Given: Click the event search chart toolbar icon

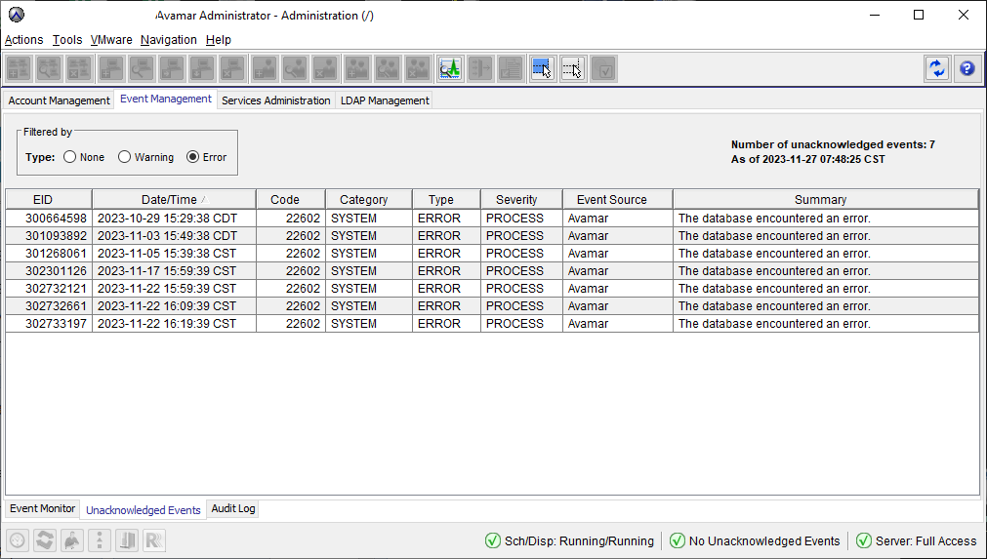Looking at the screenshot, I should (x=450, y=68).
